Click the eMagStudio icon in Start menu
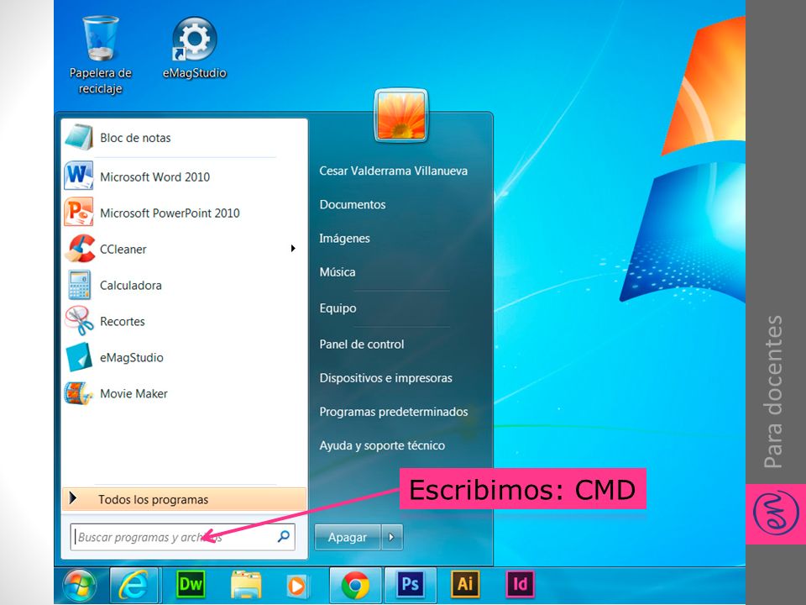Image resolution: width=806 pixels, height=605 pixels. [79, 356]
